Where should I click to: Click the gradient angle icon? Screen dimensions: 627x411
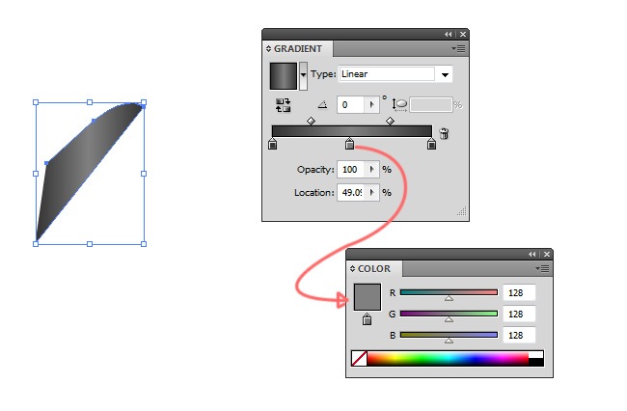pyautogui.click(x=323, y=105)
